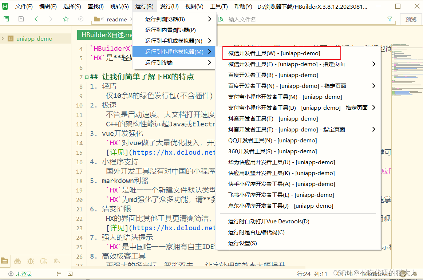Open the terminal console from the status bar
This screenshot has height=280, width=423.
(x=70, y=273)
